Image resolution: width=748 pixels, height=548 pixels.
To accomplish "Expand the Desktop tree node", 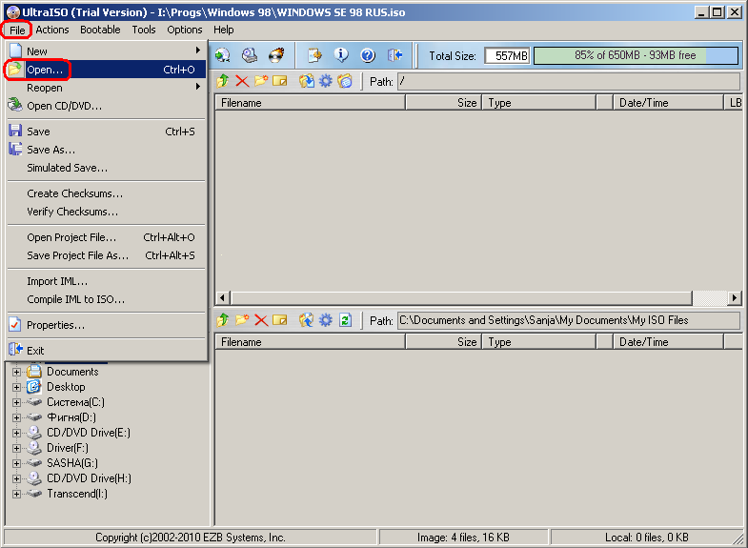I will click(x=17, y=387).
